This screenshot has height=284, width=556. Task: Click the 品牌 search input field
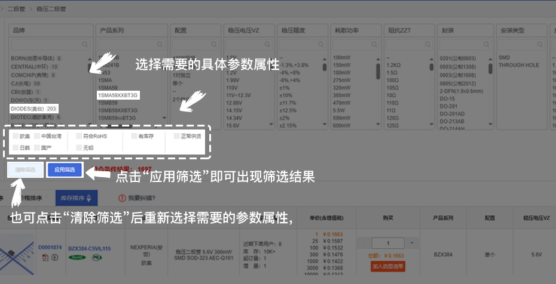click(x=51, y=45)
